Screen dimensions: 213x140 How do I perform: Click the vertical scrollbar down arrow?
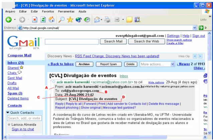pos(209,133)
